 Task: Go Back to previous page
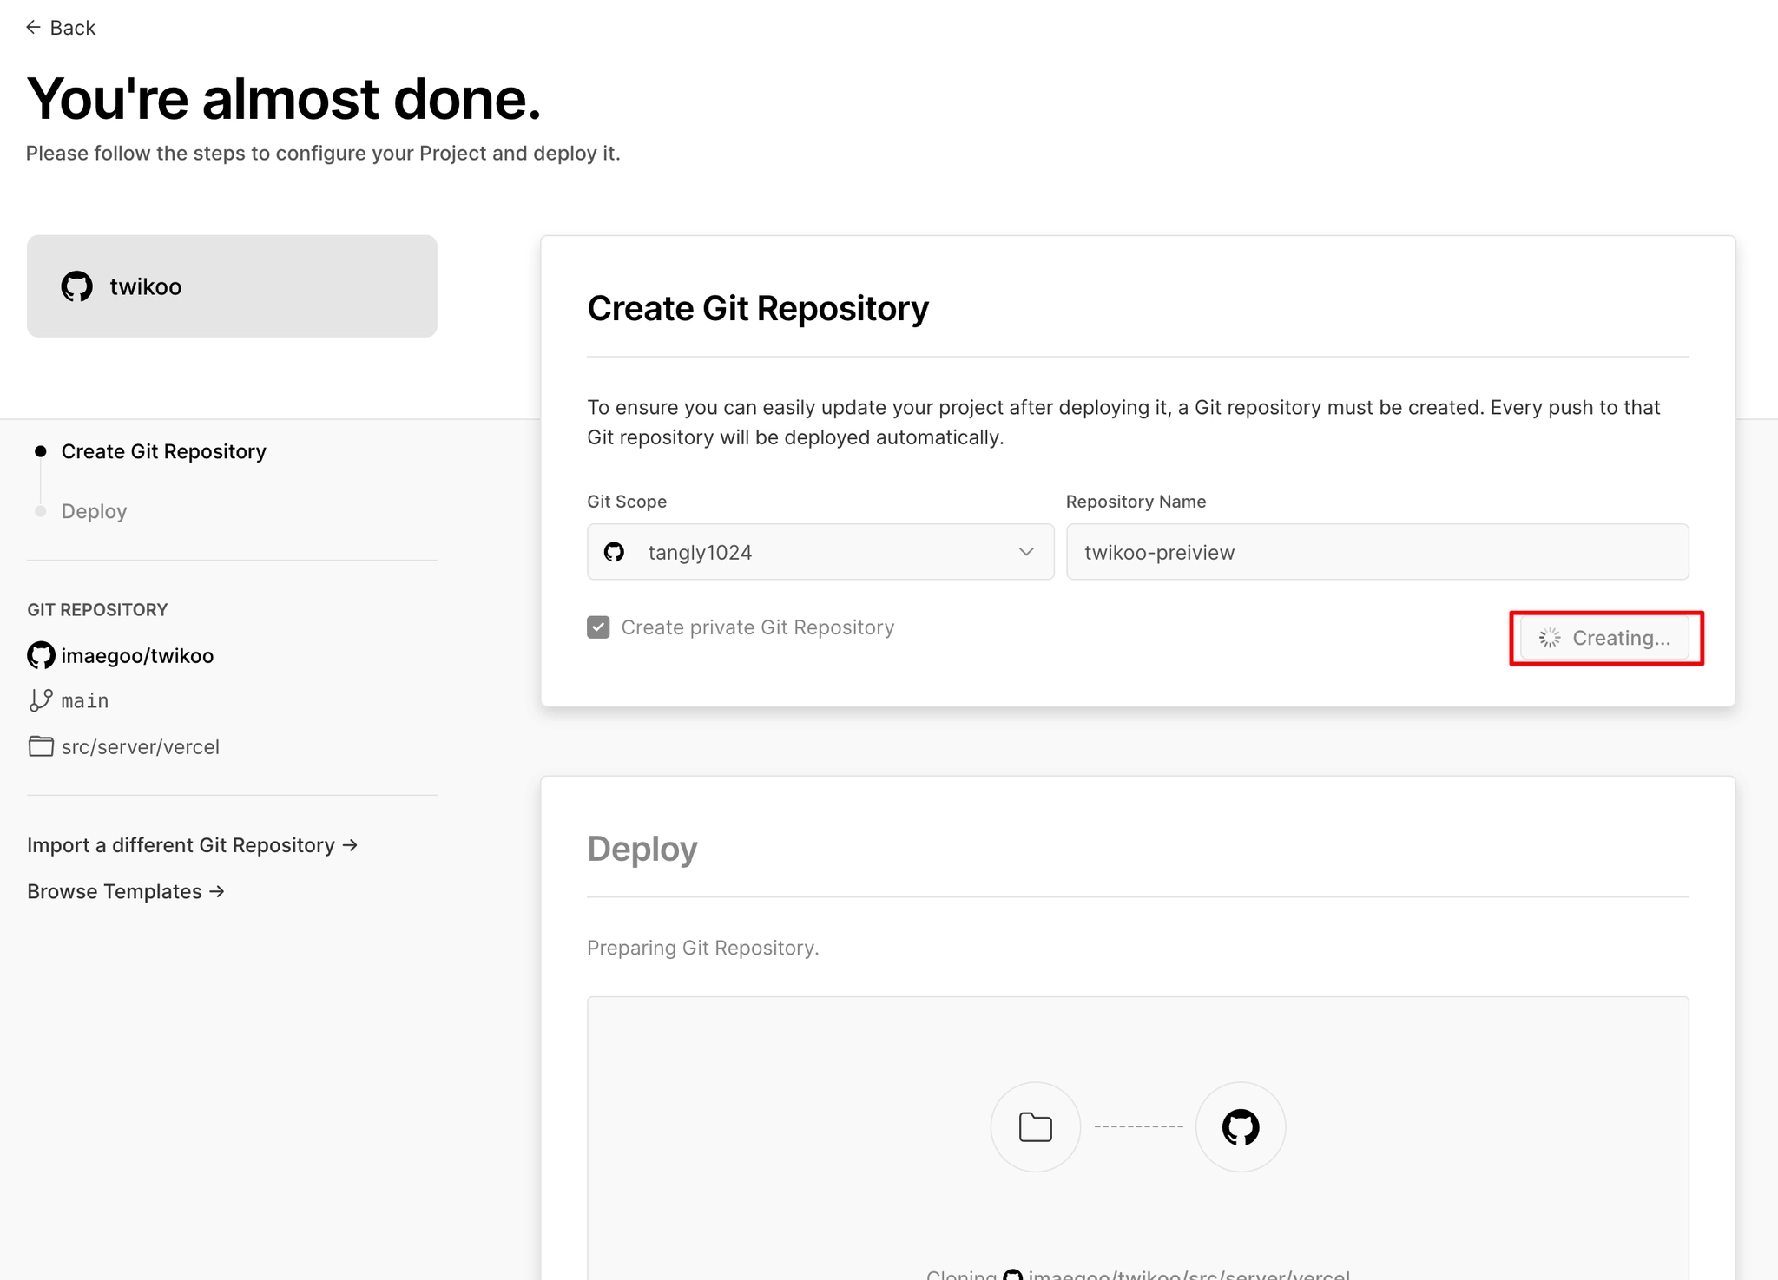[61, 28]
